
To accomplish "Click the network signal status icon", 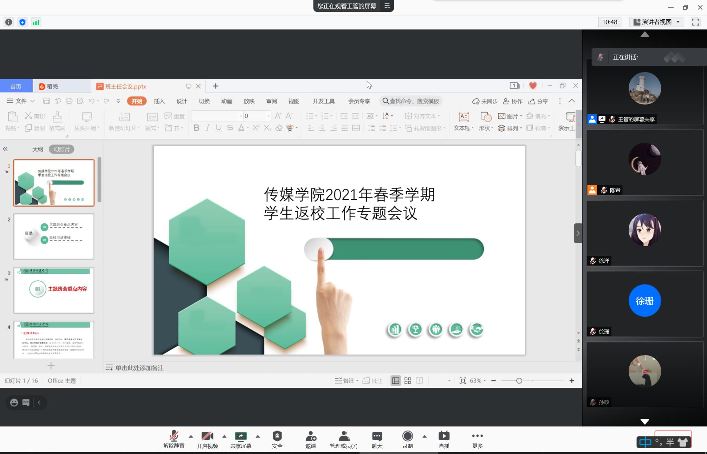I will (x=36, y=22).
